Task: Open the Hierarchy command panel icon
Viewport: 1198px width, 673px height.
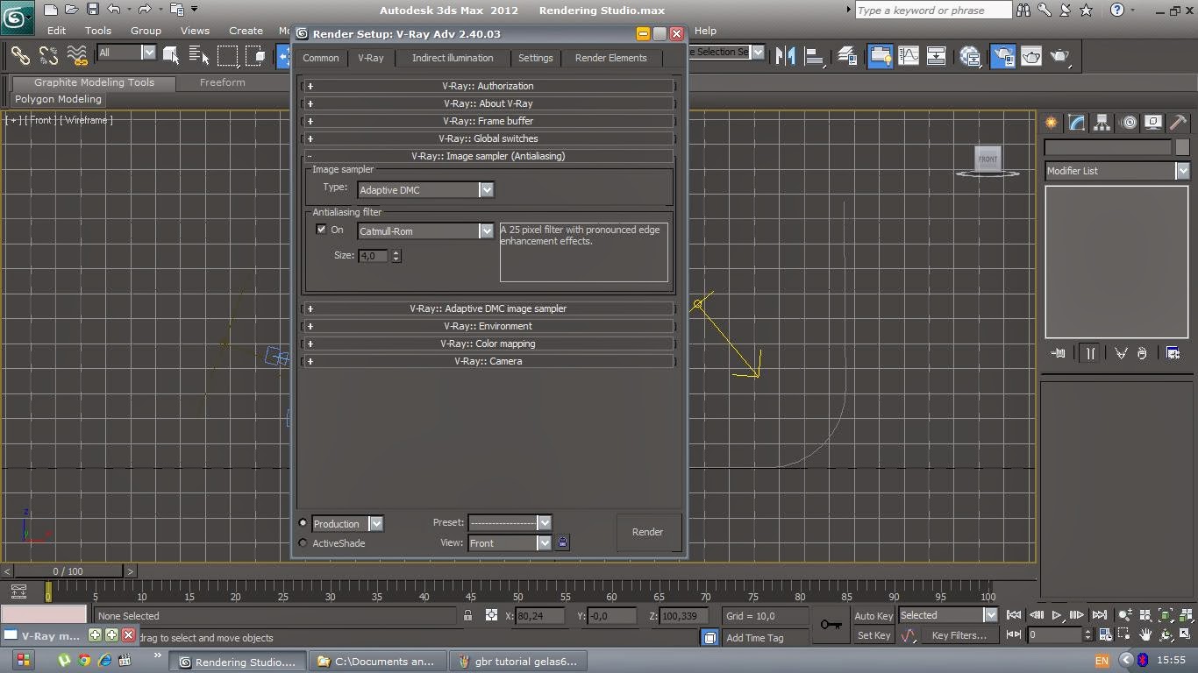Action: (x=1102, y=123)
